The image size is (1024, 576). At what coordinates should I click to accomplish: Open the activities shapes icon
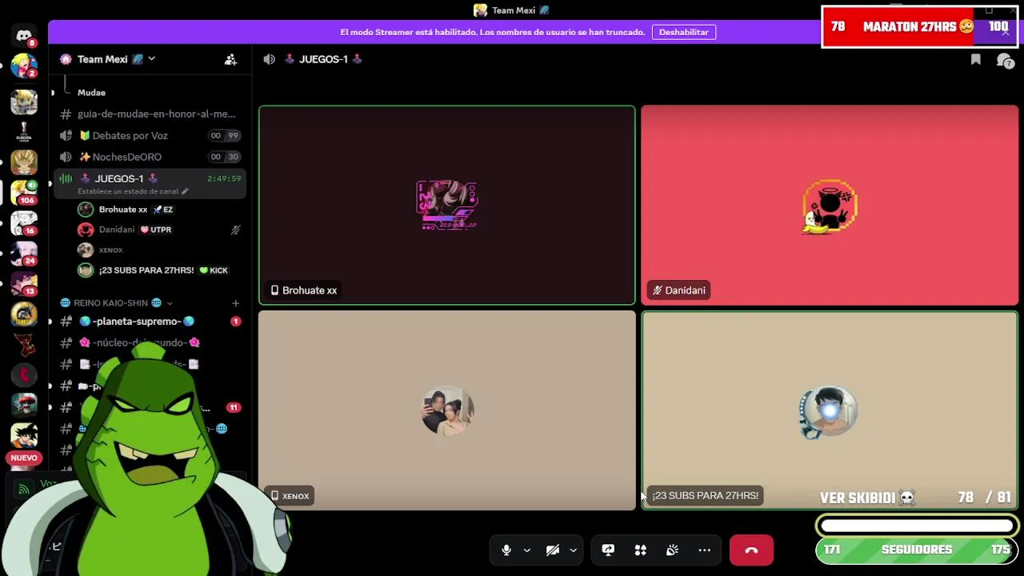[x=640, y=550]
